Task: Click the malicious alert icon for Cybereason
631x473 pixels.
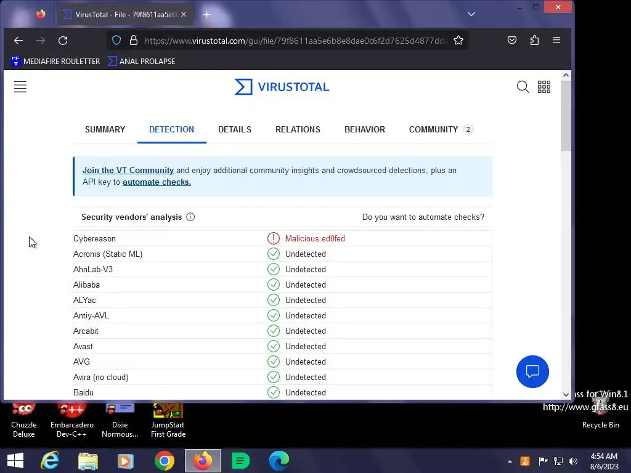Action: 273,238
